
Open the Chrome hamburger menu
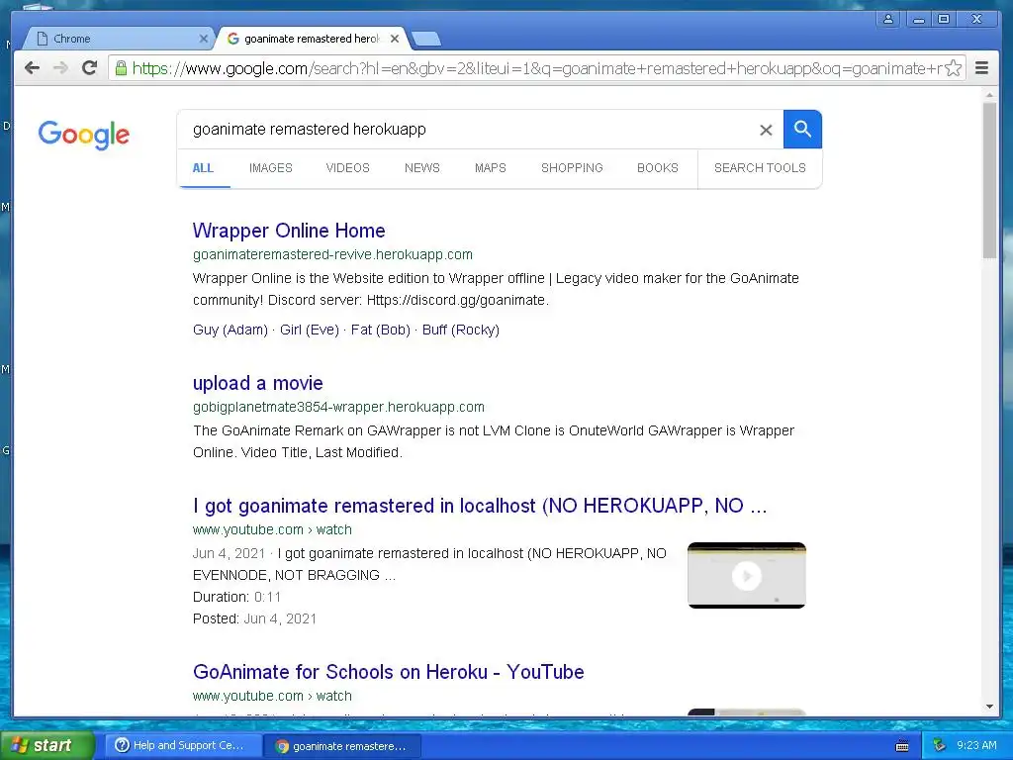point(981,68)
